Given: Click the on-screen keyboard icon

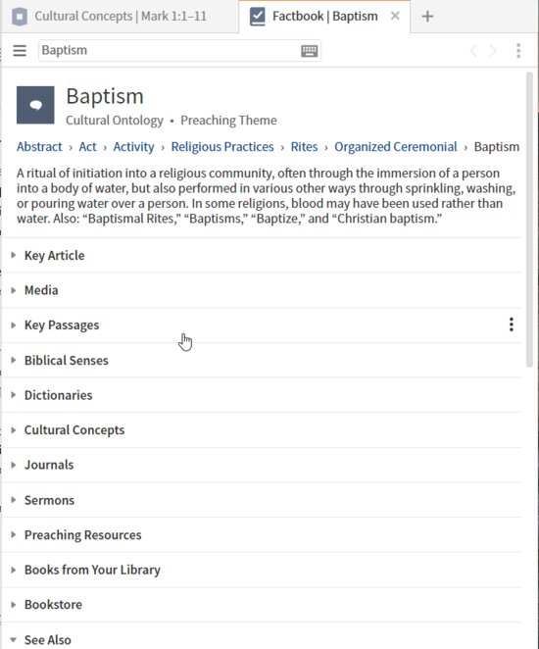Looking at the screenshot, I should click(309, 51).
